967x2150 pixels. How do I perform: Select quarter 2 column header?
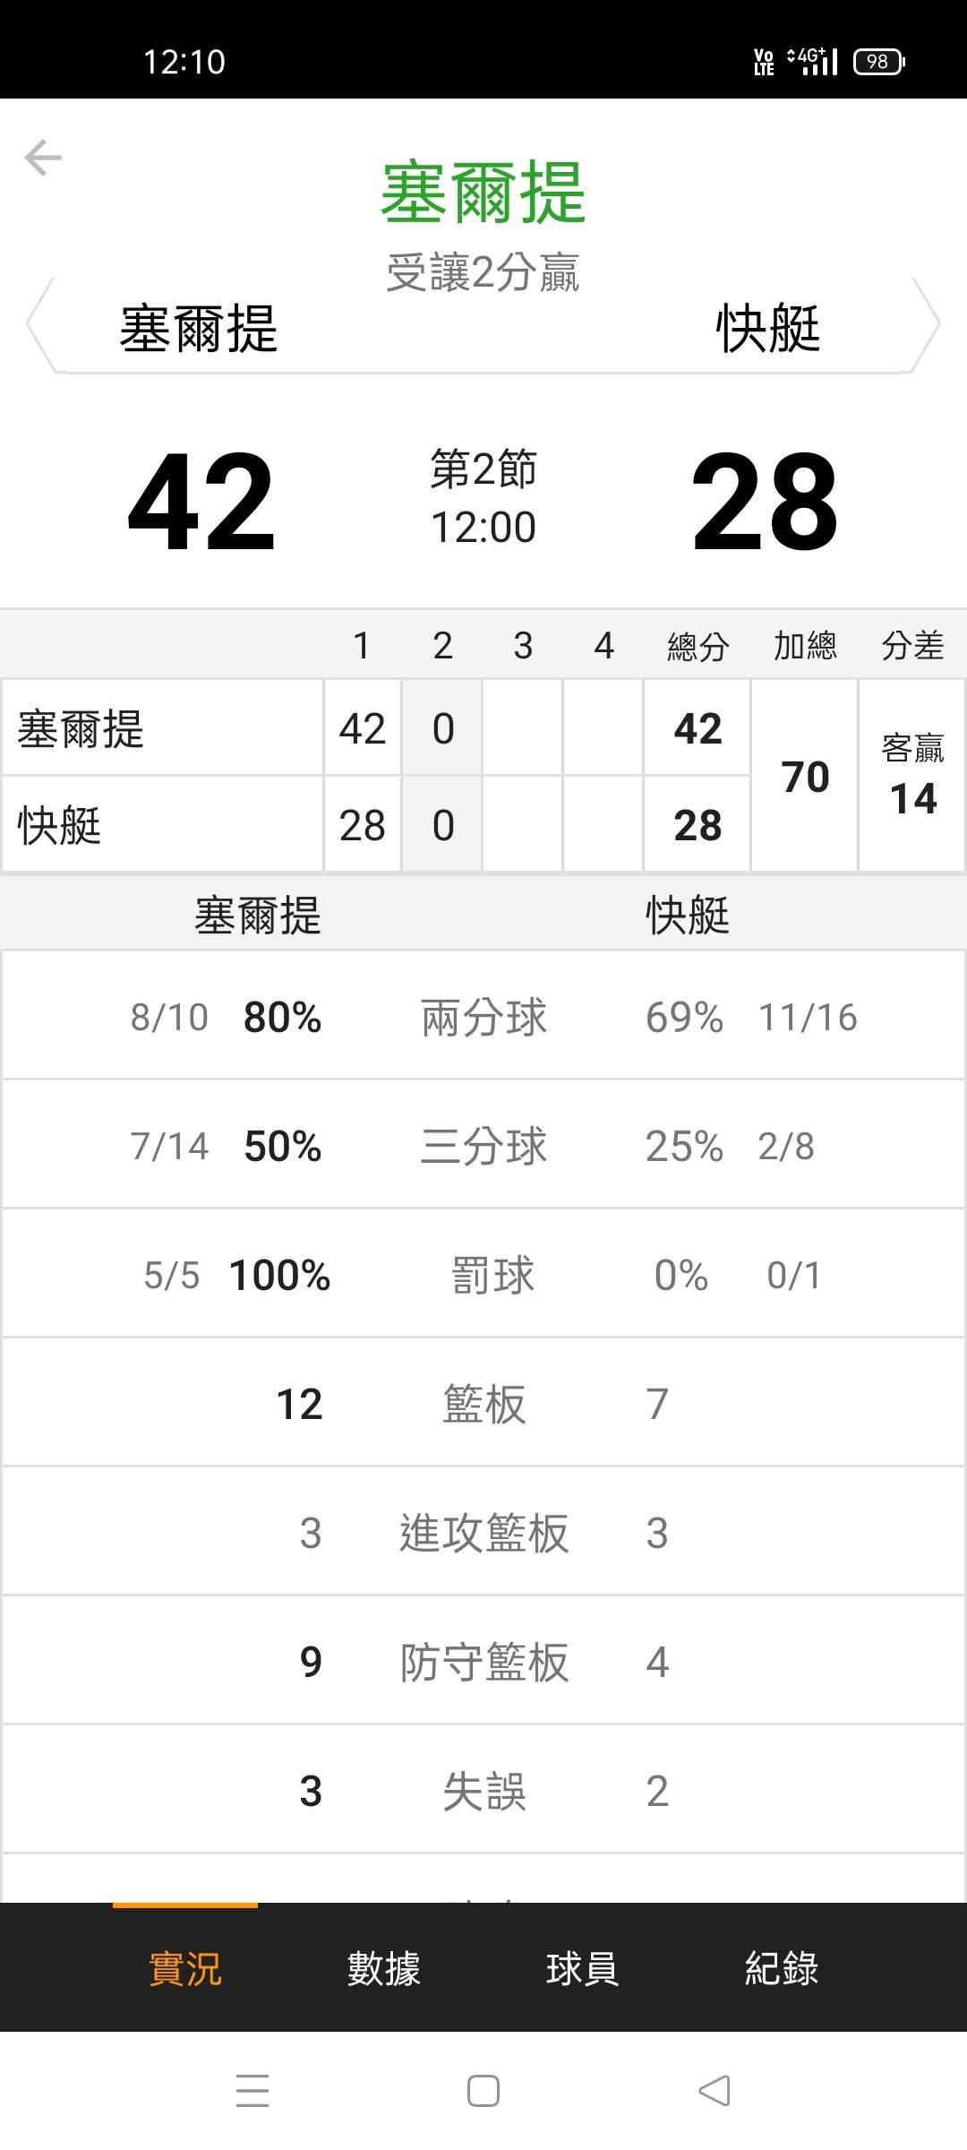coord(442,645)
